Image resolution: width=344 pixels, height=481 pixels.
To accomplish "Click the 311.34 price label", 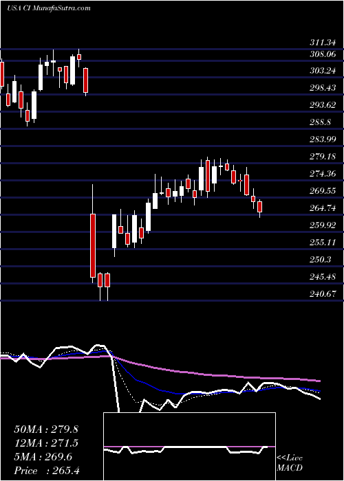I will point(323,43).
